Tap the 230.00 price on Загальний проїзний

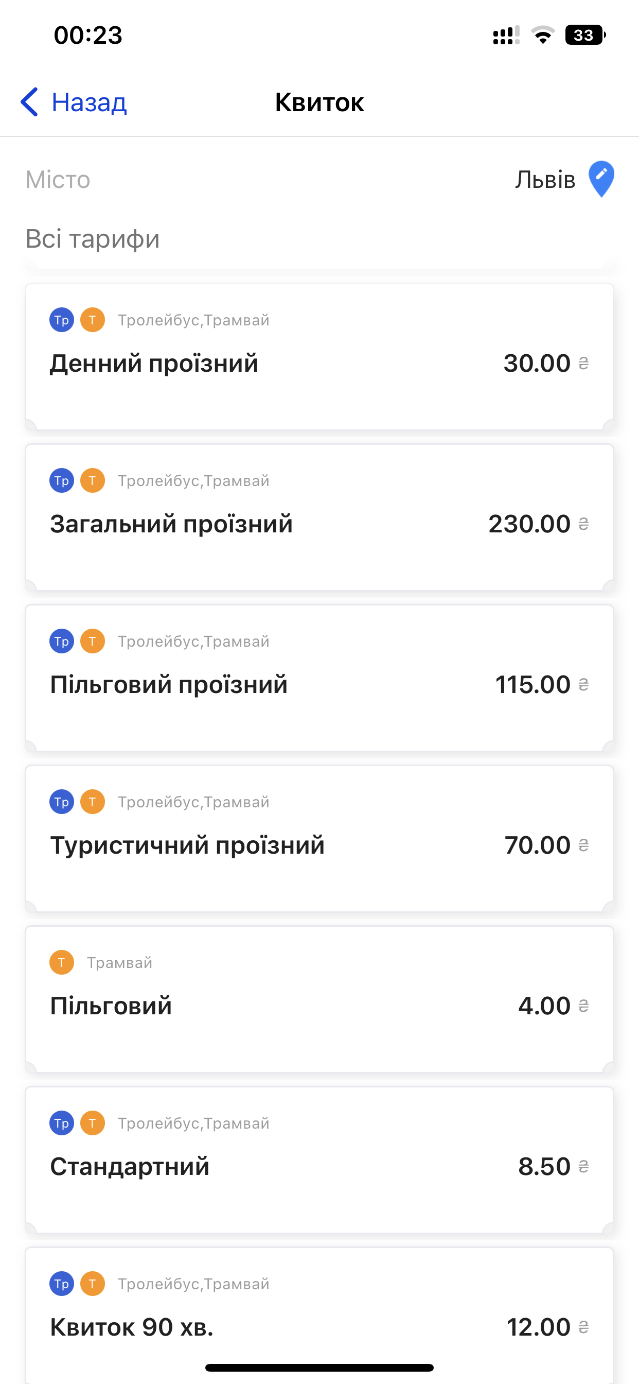(x=529, y=524)
